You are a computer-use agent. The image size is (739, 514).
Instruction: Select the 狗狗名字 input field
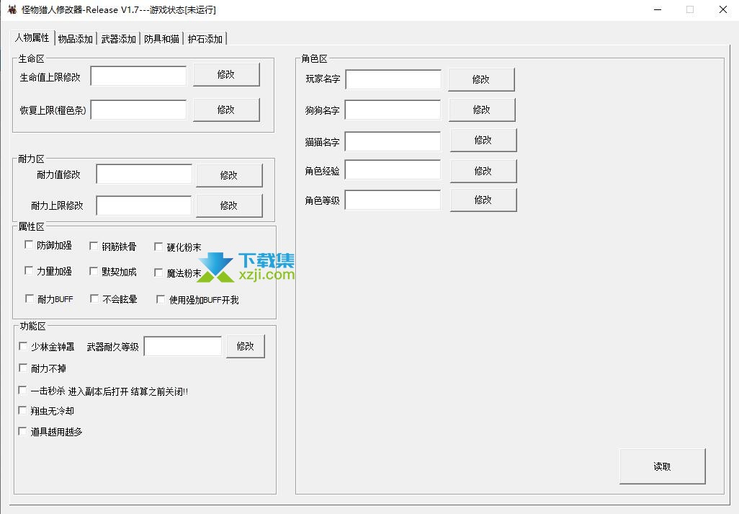click(393, 110)
